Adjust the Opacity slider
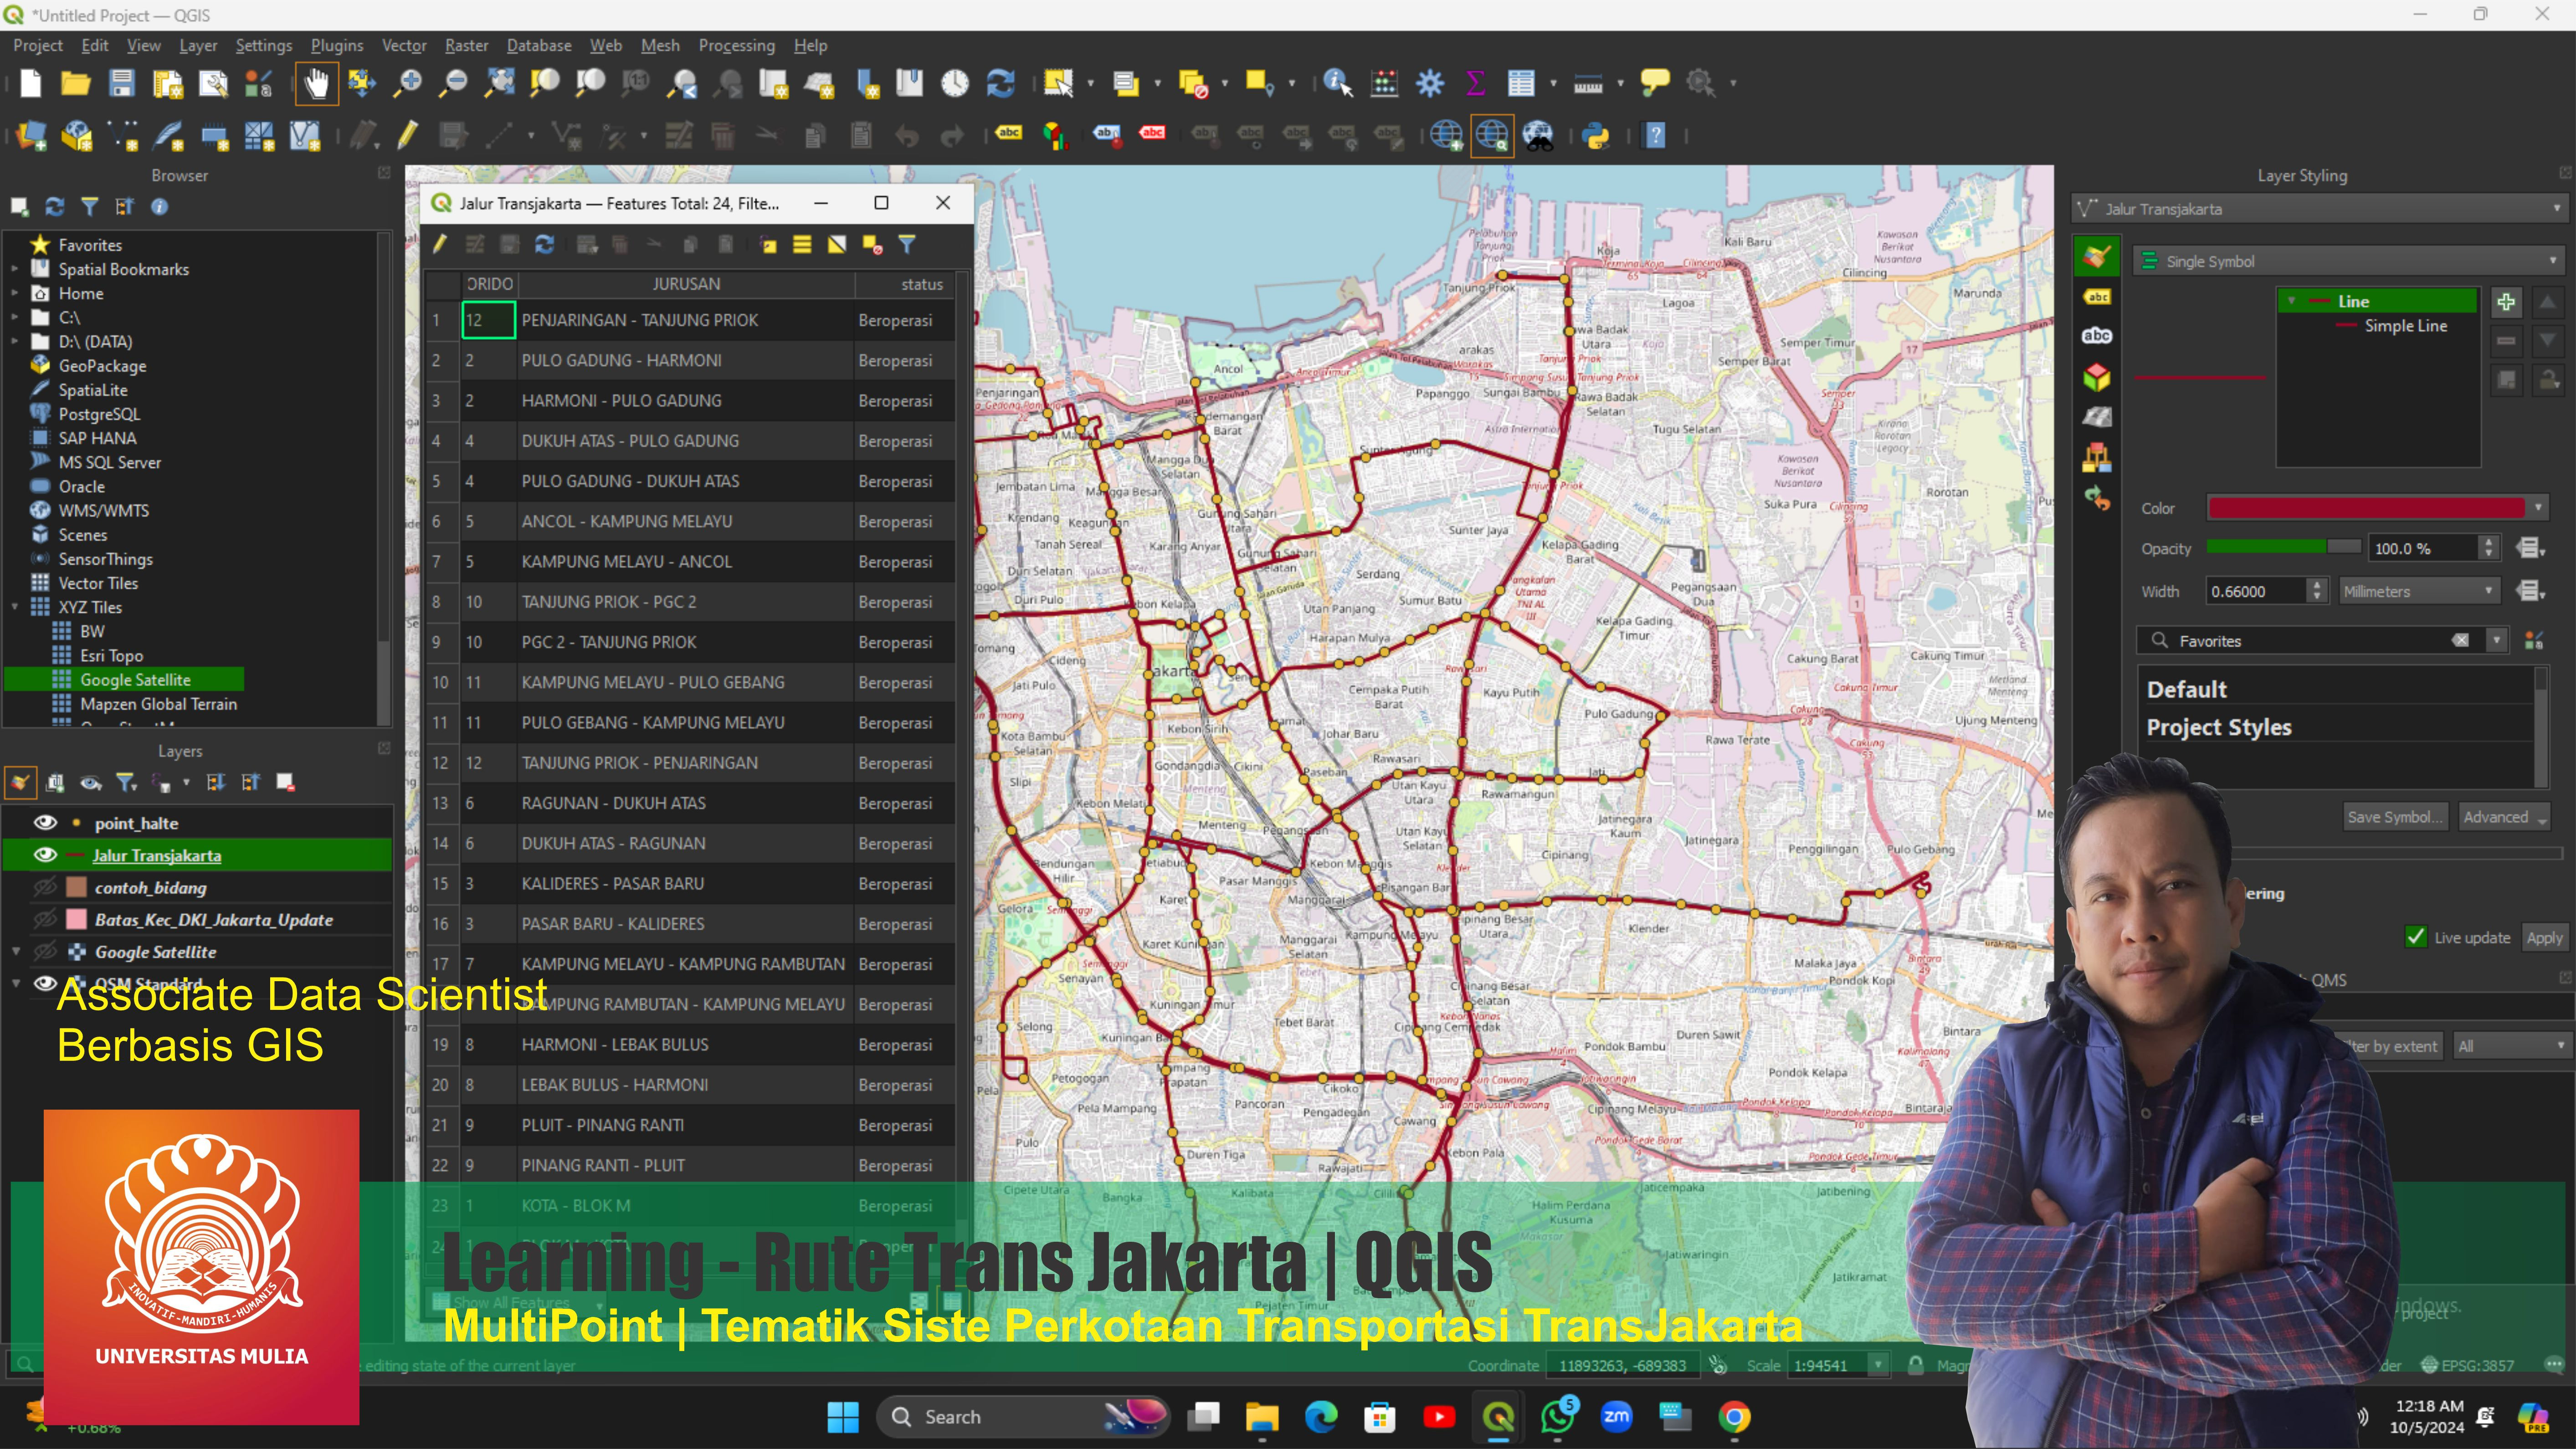 [2283, 547]
